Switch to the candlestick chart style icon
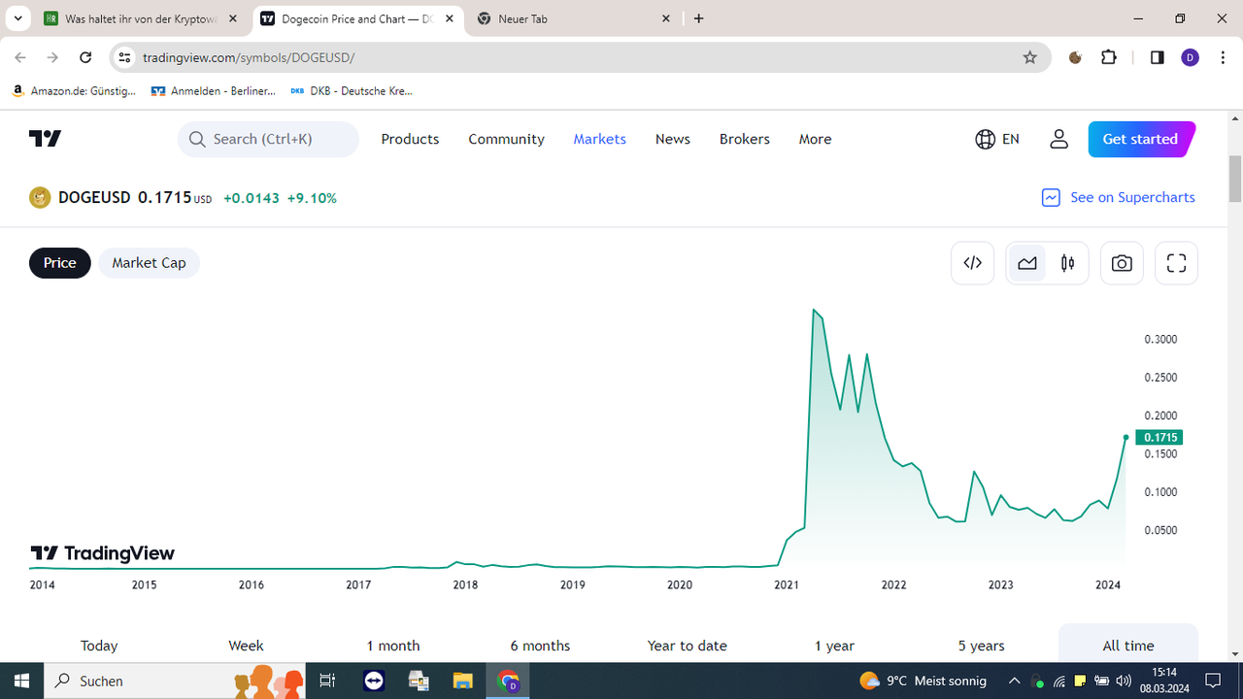 coord(1068,263)
